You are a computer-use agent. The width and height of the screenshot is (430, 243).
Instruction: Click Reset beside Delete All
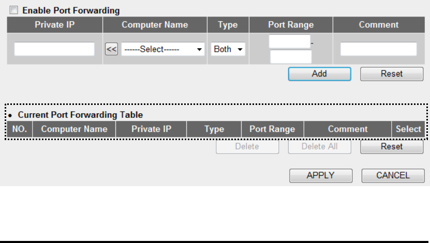point(392,146)
